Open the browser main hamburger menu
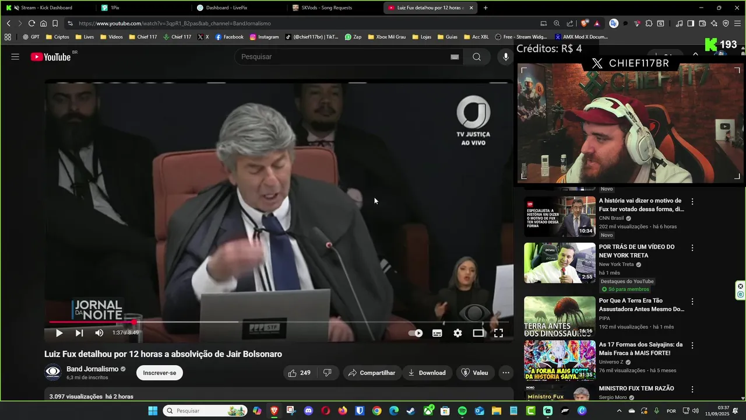Image resolution: width=746 pixels, height=420 pixels. point(737,23)
